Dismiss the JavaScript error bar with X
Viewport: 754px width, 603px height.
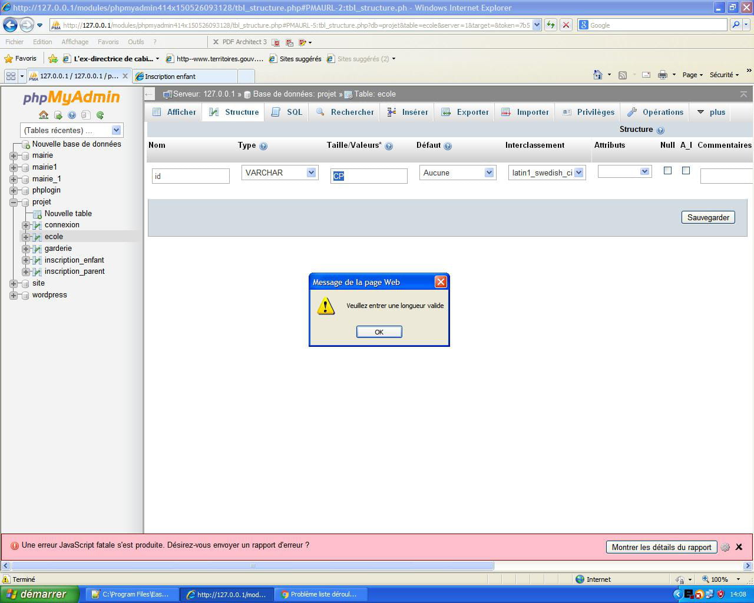coord(739,547)
